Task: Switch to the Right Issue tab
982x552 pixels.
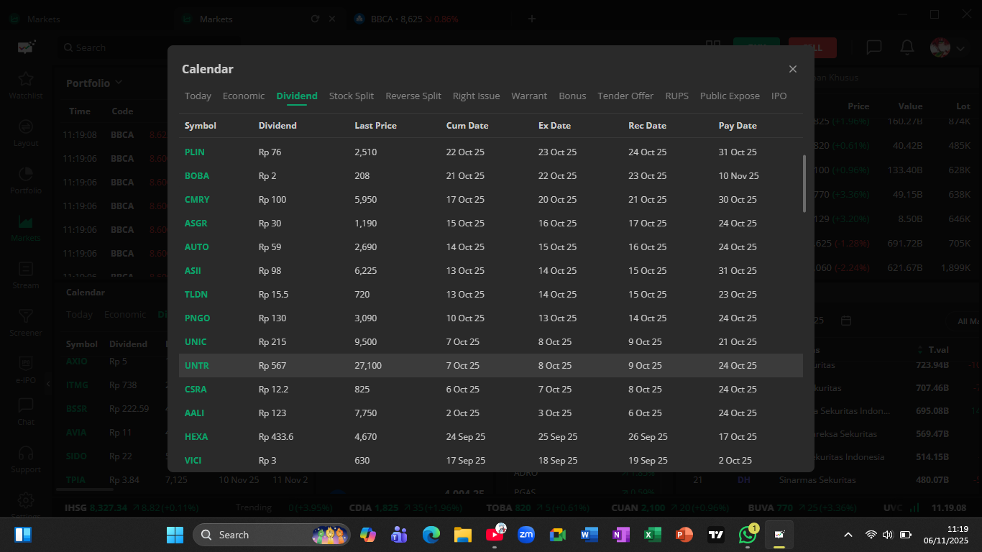Action: [476, 96]
